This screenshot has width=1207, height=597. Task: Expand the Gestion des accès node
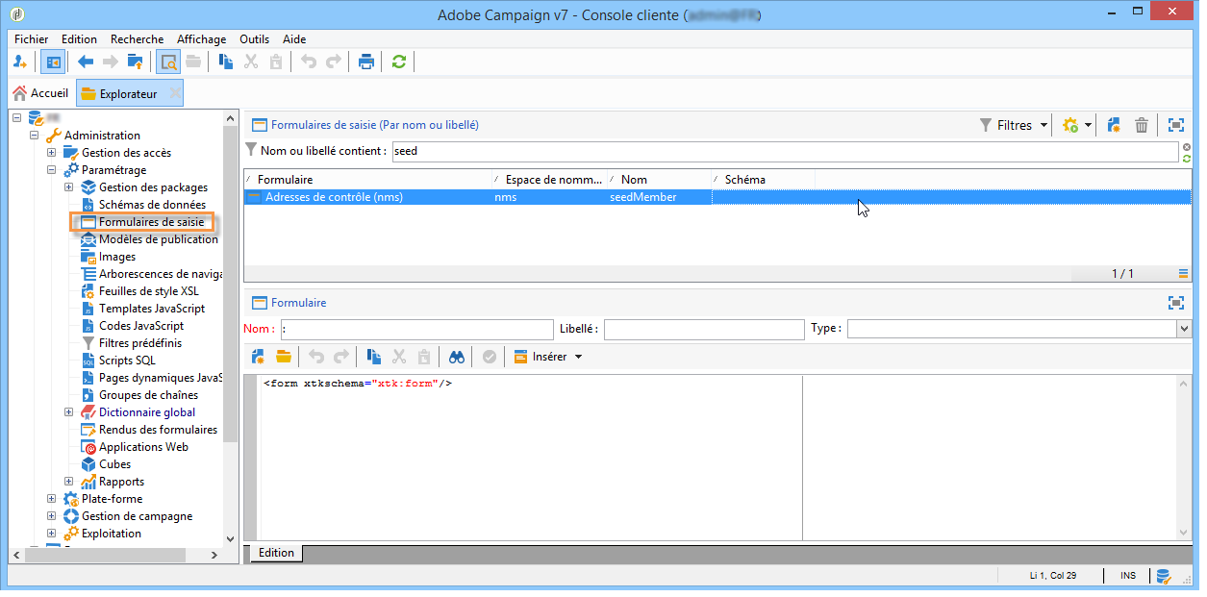click(x=52, y=153)
